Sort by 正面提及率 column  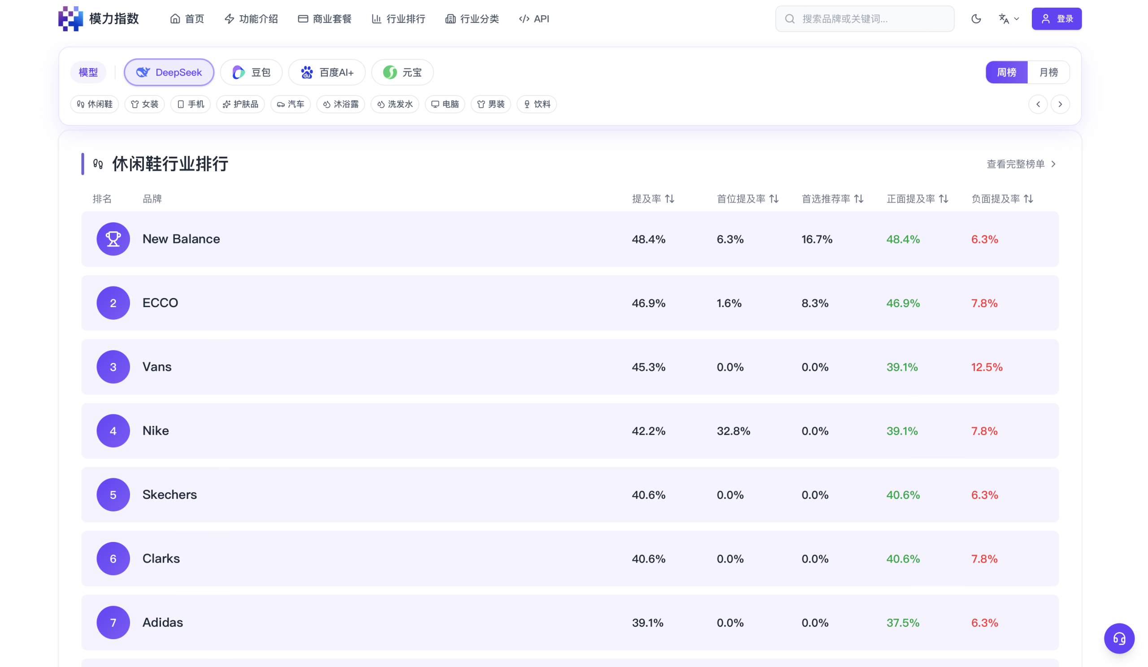coord(918,199)
